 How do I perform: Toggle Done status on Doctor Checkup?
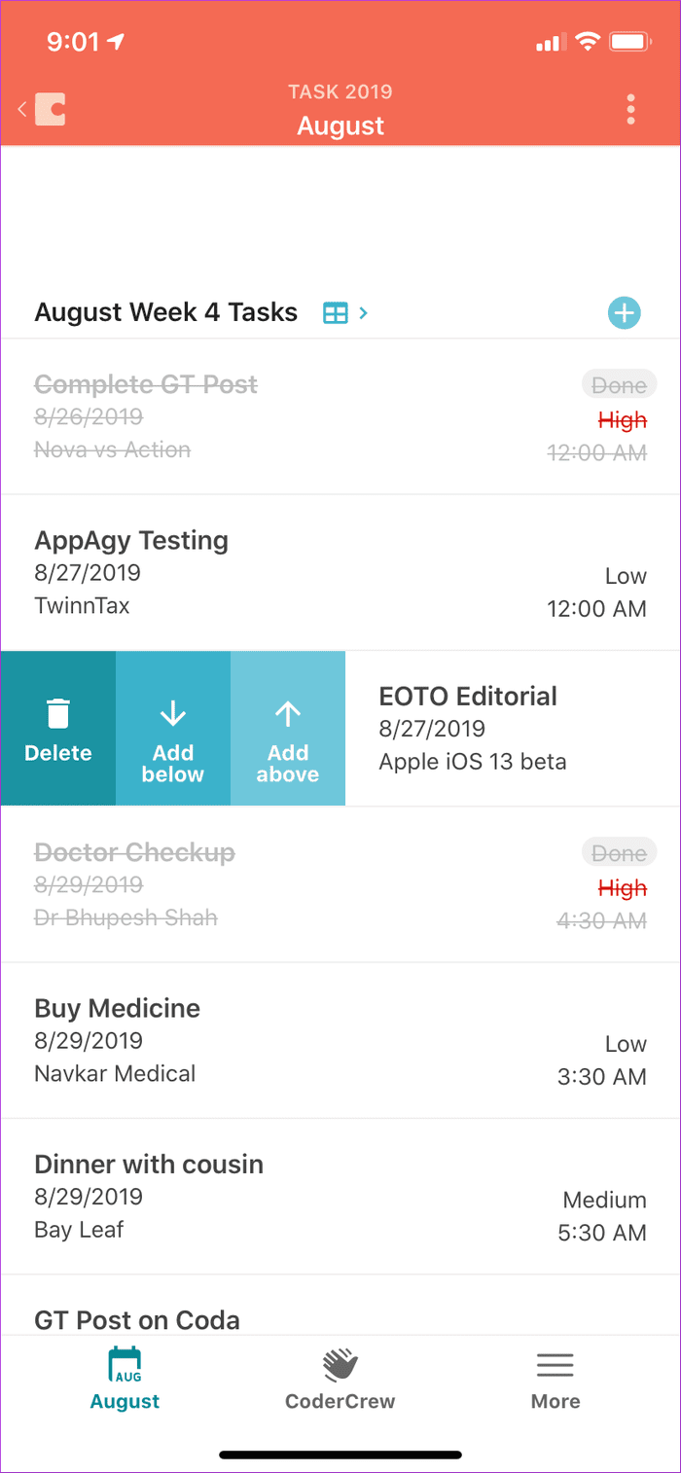click(620, 853)
